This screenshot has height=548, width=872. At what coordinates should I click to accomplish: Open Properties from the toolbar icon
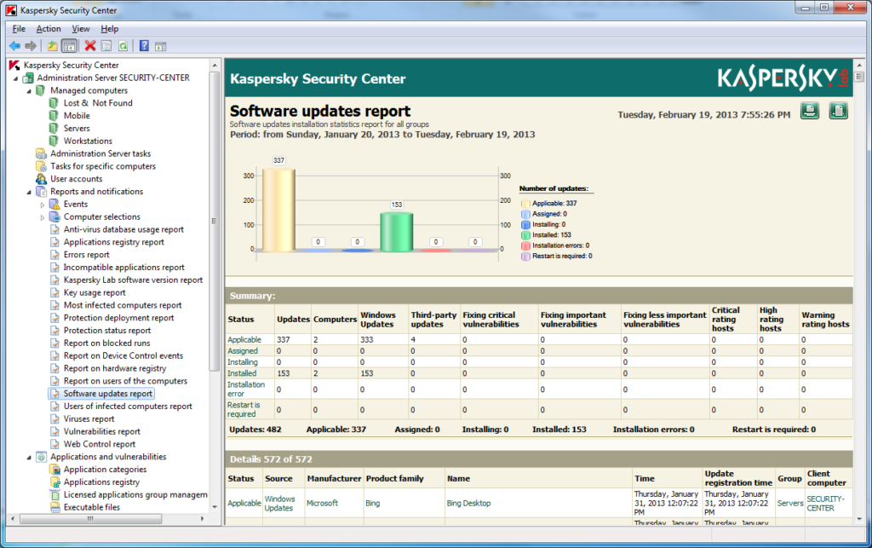tap(106, 46)
